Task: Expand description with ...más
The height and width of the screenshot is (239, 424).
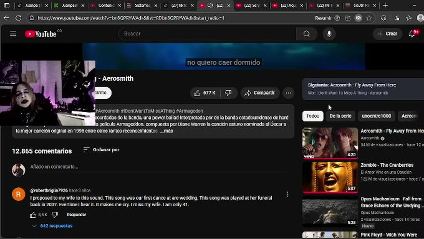Action: [167, 131]
